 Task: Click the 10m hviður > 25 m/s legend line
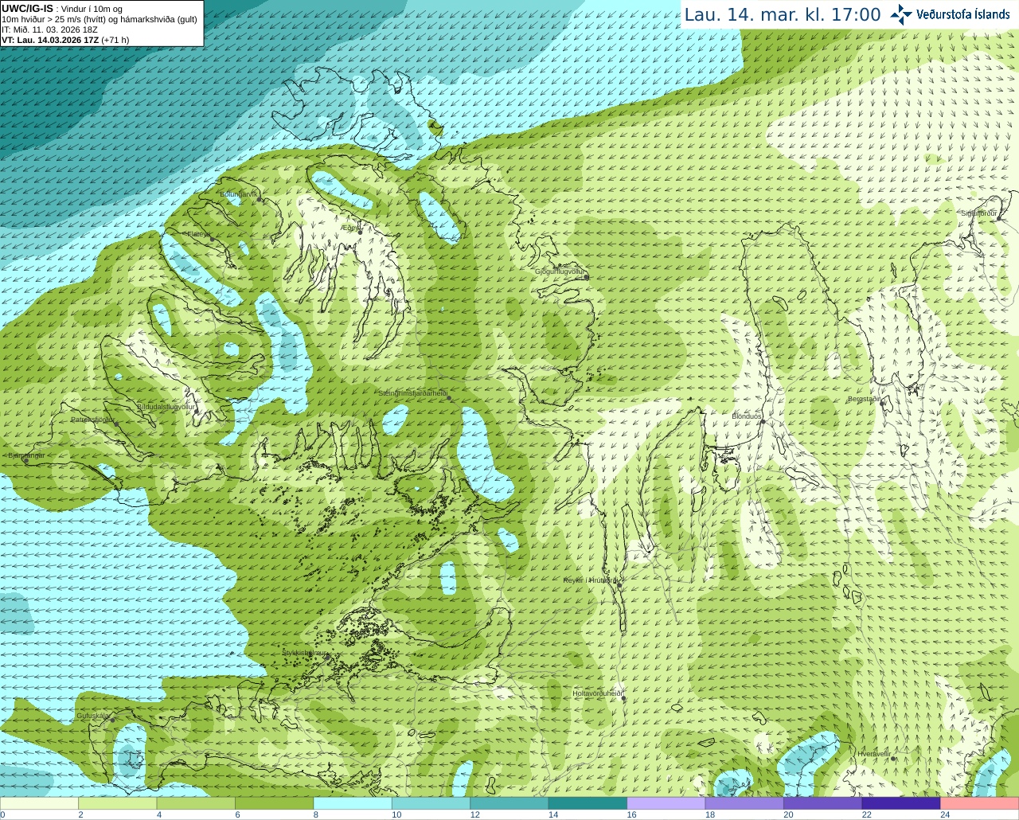(100, 19)
